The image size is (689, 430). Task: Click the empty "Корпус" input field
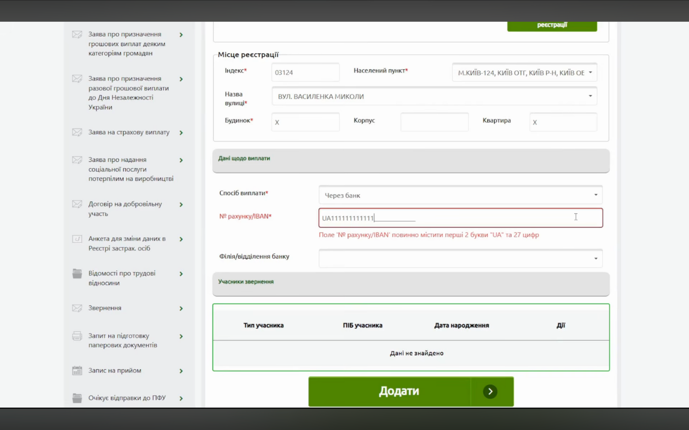(x=434, y=122)
